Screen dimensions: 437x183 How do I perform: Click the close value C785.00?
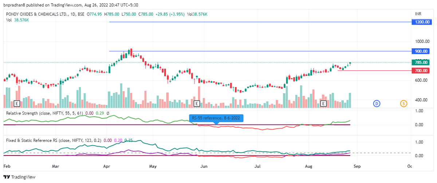(x=146, y=14)
